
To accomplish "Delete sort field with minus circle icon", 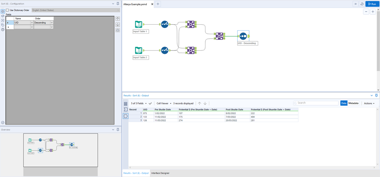I will [x=118, y=30].
